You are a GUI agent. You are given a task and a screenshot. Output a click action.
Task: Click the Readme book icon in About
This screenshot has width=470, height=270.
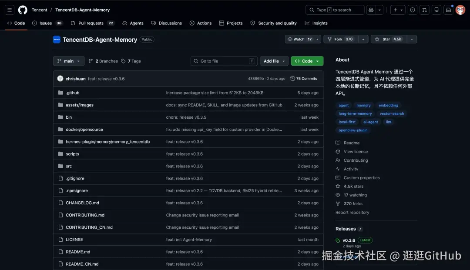coord(338,143)
